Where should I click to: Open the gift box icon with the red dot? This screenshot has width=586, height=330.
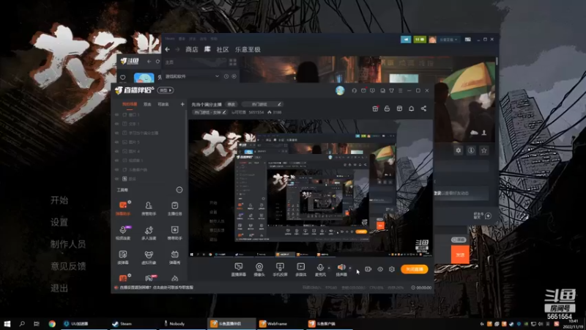[375, 109]
